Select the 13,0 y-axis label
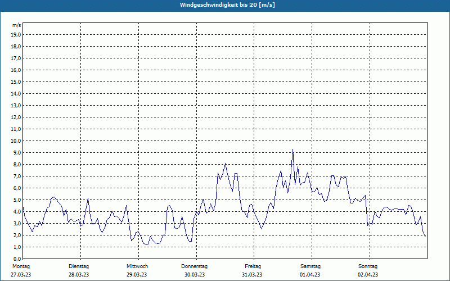The height and width of the screenshot is (281, 450). coord(16,106)
